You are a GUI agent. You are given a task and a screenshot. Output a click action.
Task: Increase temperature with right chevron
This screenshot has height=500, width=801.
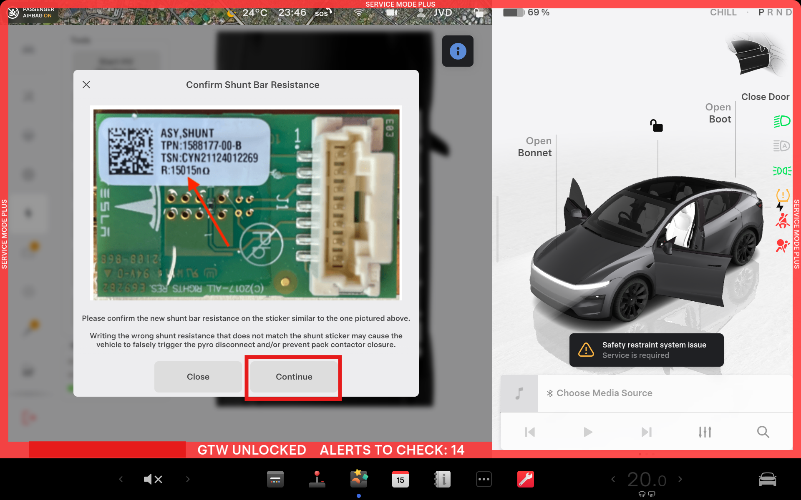pos(680,479)
